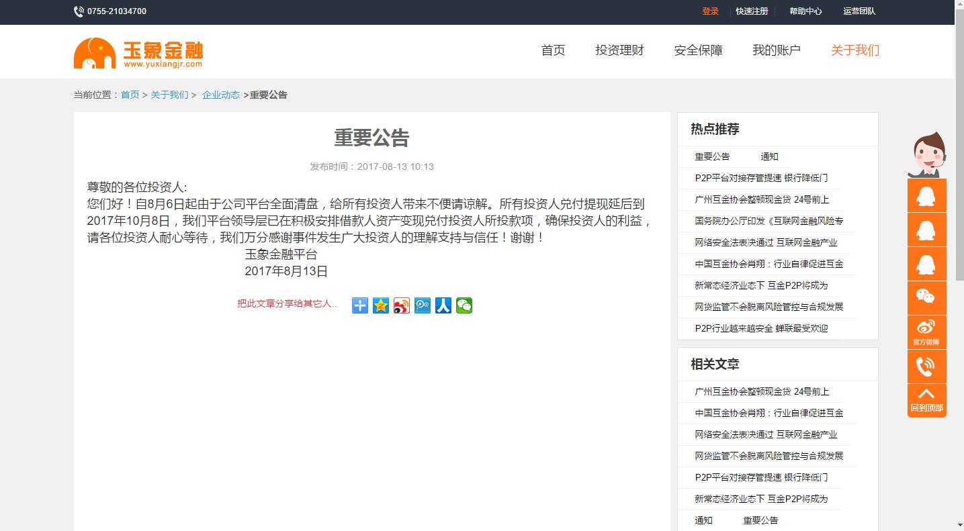
Task: Select the Renren share icon
Action: point(443,305)
